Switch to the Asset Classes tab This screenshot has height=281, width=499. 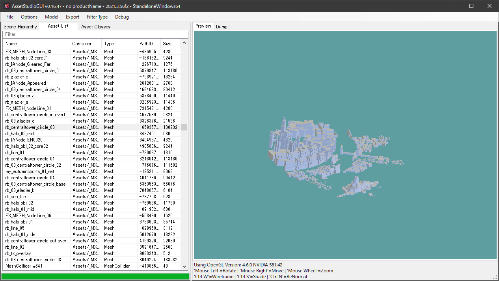pos(96,27)
